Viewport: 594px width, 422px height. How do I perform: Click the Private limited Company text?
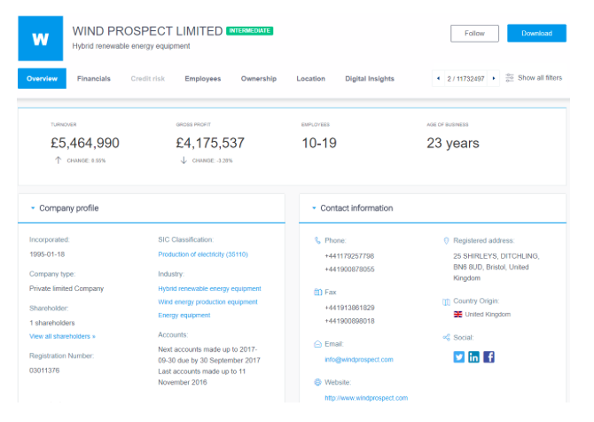pos(66,289)
